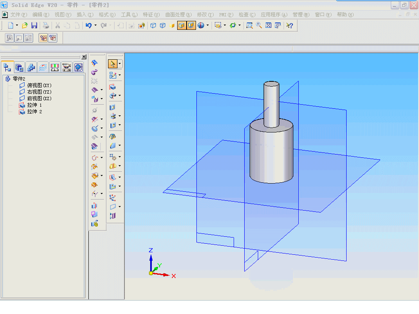Select 右视图(YZ) reference plane in tree

point(39,92)
